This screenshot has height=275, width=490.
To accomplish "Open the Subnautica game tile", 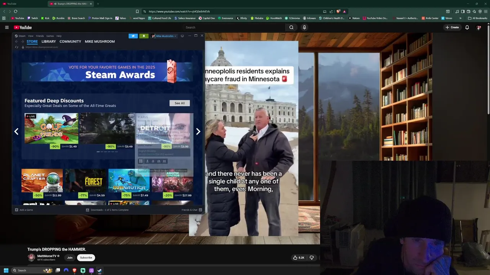I will 129,183.
